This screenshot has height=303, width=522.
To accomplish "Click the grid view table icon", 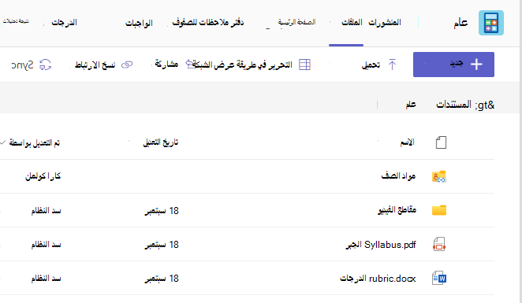I will (304, 65).
